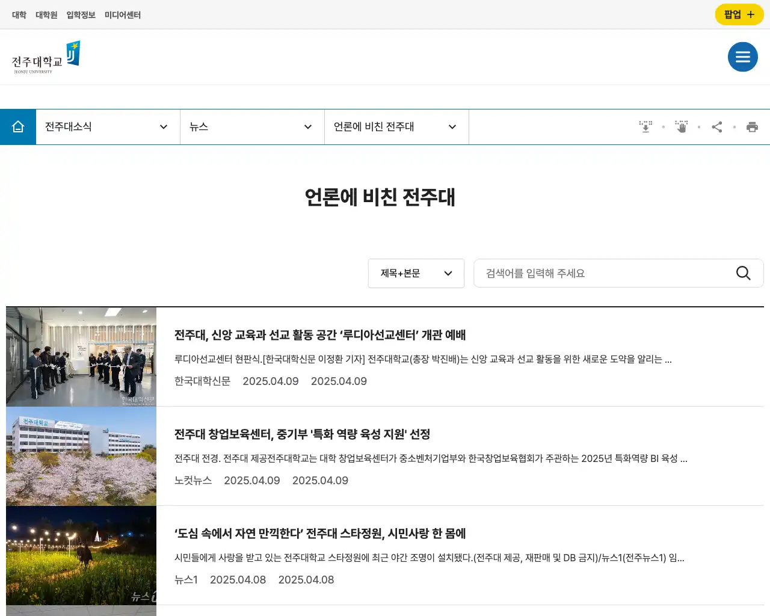
Task: Click the hand gesture icon in breadcrumb bar
Action: point(681,127)
